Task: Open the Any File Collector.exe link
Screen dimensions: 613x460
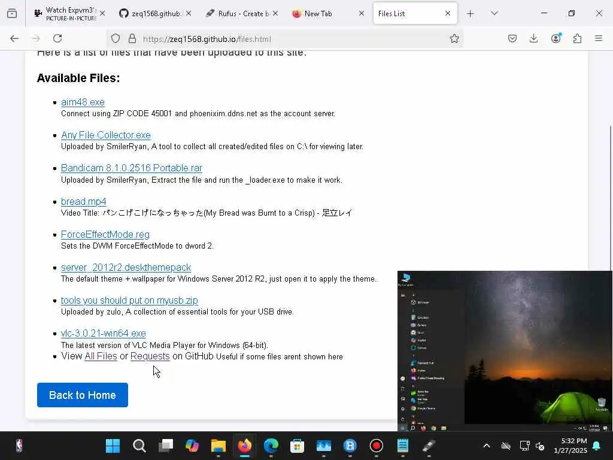Action: [x=106, y=135]
